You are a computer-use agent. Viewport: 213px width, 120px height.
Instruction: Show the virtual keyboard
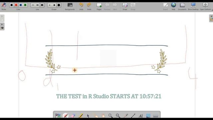click(156, 116)
